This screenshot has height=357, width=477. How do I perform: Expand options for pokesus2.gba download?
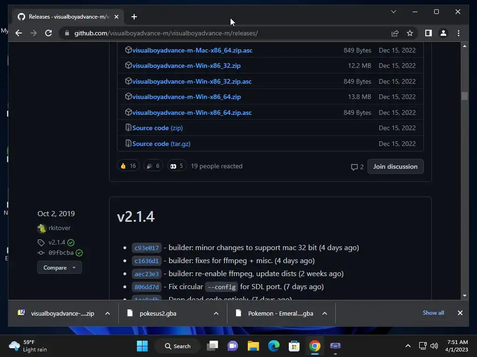216,313
